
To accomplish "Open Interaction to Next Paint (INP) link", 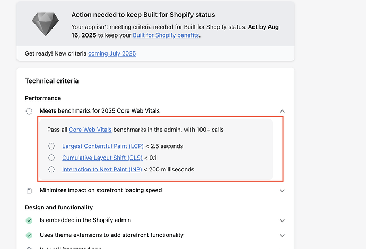I will 102,169.
